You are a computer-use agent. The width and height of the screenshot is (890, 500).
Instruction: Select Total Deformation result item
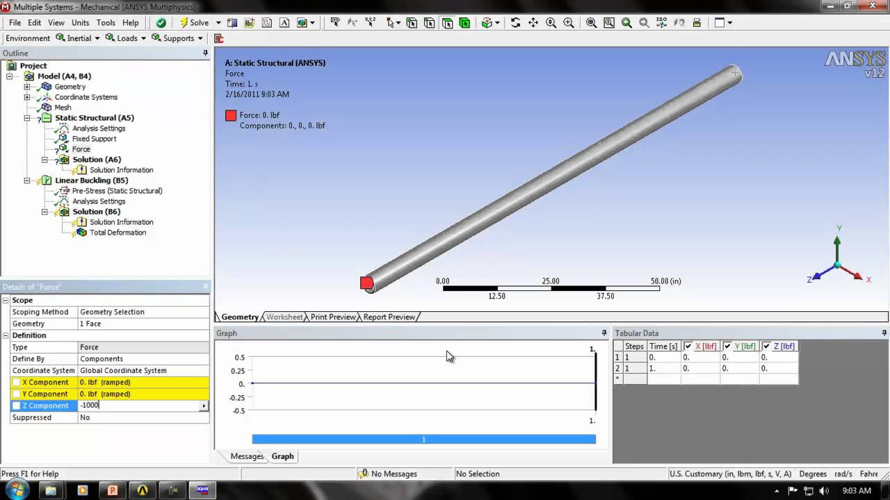[x=118, y=233]
